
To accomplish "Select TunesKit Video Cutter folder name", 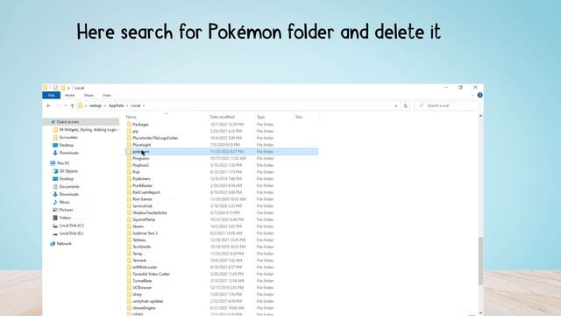I will 151,274.
